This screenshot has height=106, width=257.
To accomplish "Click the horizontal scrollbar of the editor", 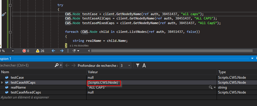I will click(x=172, y=51).
